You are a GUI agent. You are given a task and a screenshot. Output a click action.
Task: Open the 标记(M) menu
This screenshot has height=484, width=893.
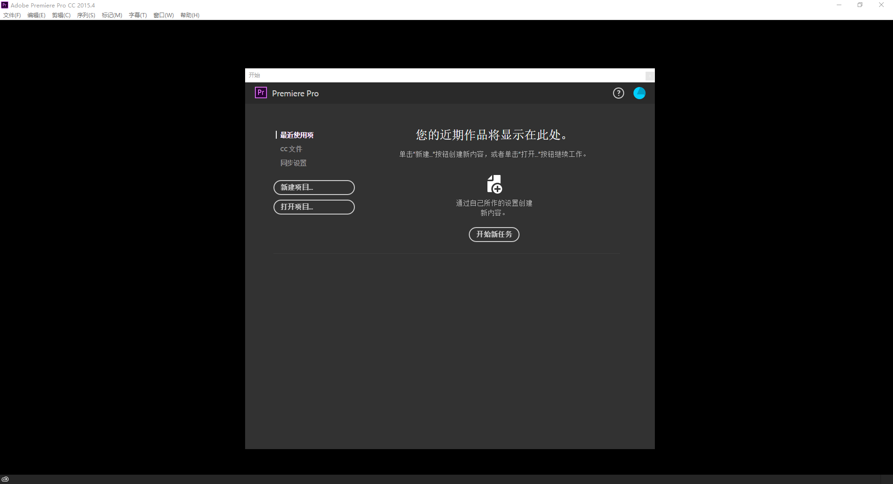(112, 15)
